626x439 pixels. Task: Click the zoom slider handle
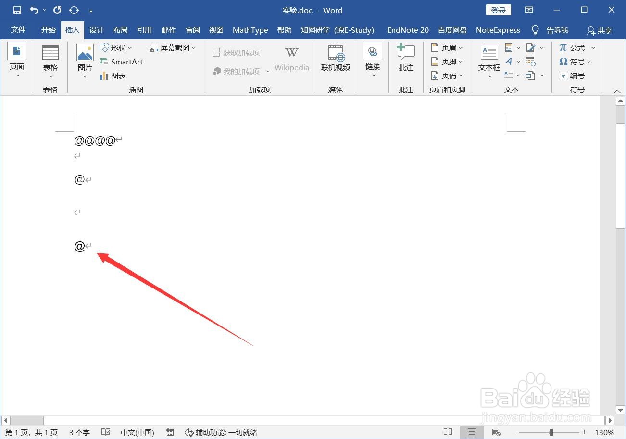coord(551,432)
